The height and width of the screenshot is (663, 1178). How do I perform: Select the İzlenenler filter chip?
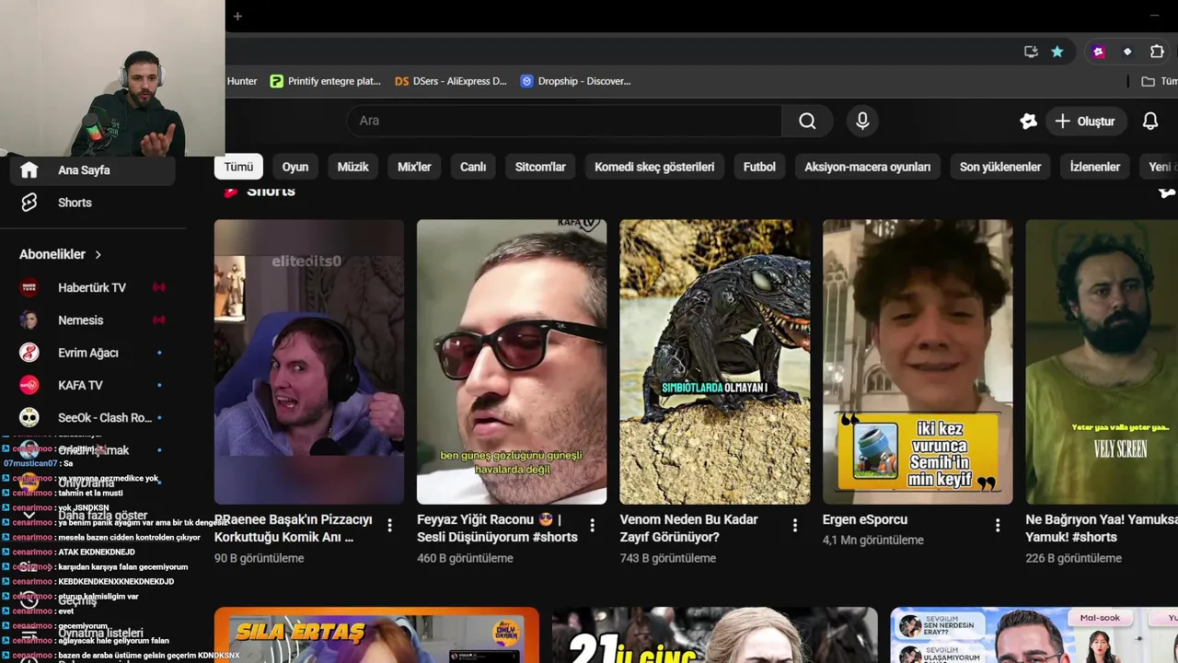1094,167
